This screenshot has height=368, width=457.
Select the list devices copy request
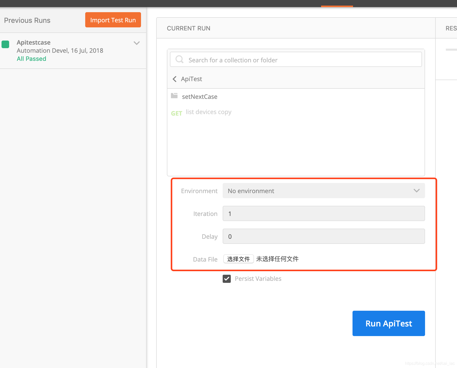tap(296, 112)
